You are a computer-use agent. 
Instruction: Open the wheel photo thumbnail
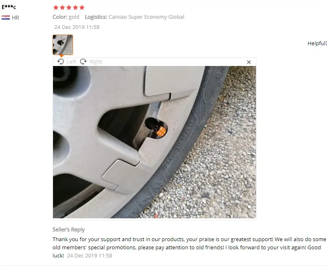pos(63,45)
